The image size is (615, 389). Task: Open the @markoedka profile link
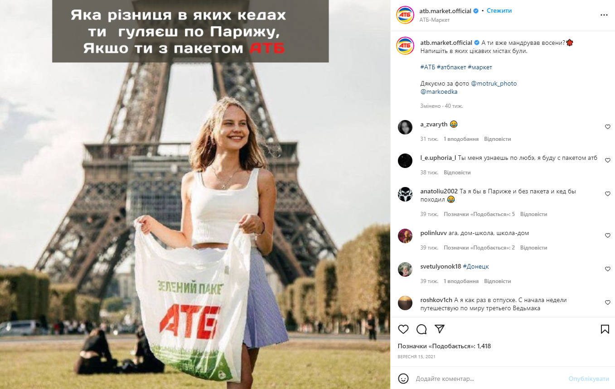click(x=439, y=91)
